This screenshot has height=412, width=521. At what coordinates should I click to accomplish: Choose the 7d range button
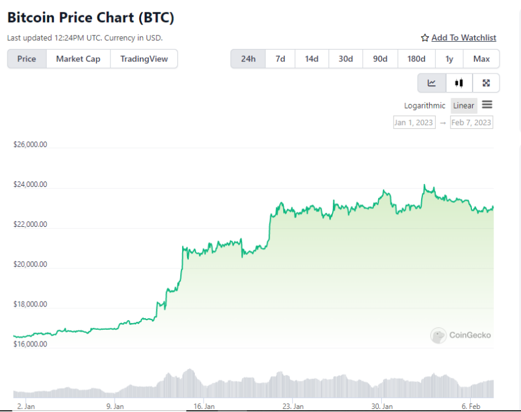(280, 59)
